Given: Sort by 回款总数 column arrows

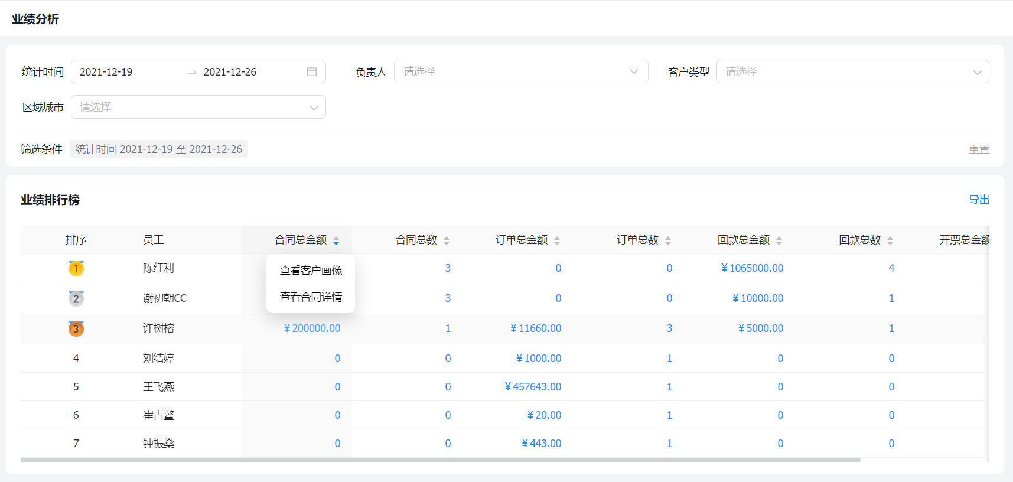Looking at the screenshot, I should 890,240.
